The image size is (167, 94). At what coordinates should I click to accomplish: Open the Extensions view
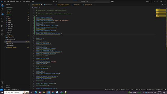(2, 22)
